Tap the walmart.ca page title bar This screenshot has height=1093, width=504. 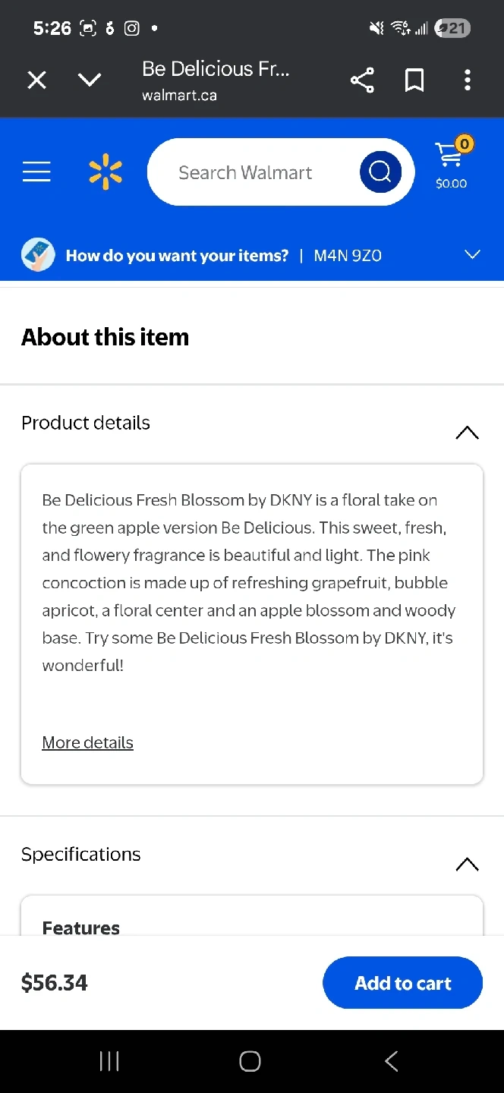[x=216, y=80]
